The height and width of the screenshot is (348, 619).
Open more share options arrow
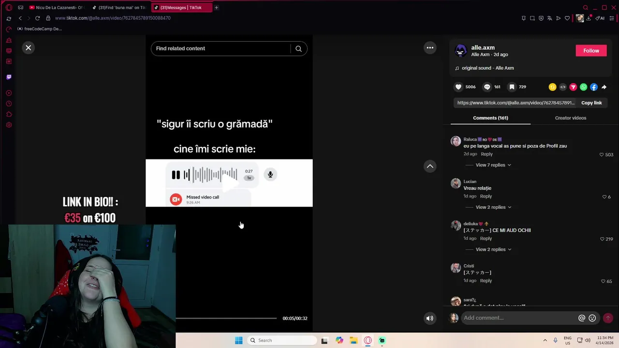click(x=604, y=87)
